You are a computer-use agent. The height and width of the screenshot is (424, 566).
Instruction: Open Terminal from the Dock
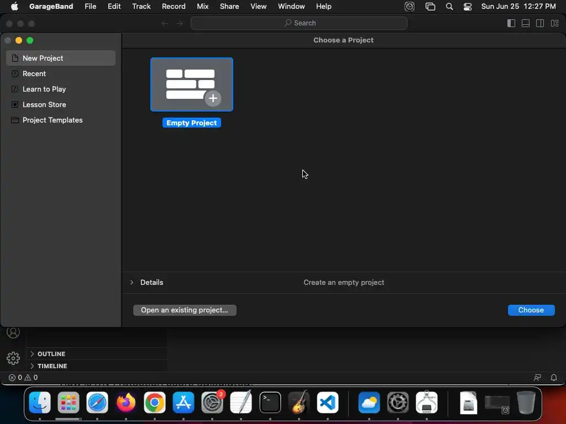(270, 402)
